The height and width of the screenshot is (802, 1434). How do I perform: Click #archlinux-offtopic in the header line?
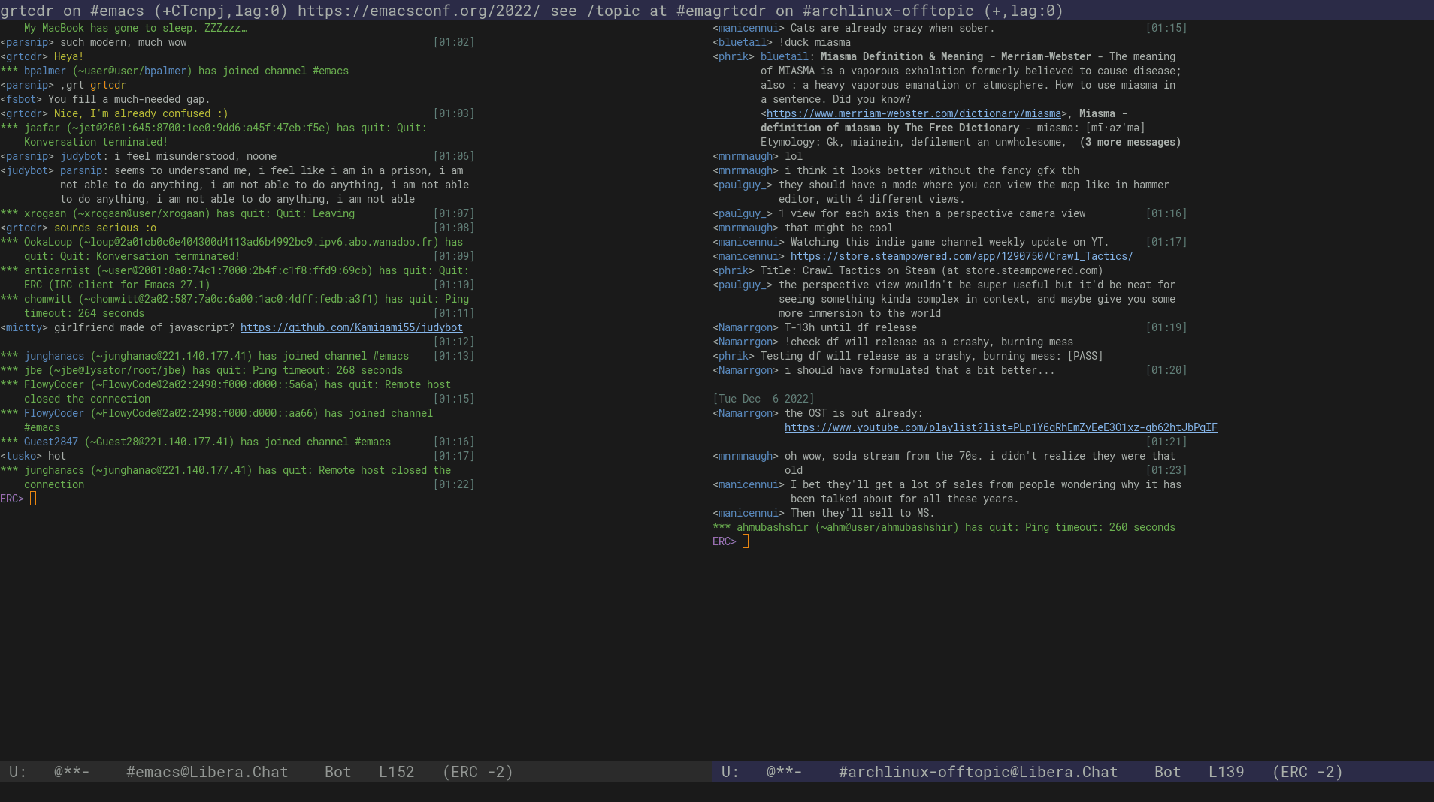click(x=888, y=11)
